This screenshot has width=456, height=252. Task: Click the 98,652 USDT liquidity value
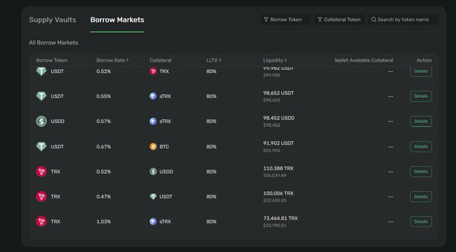[278, 93]
